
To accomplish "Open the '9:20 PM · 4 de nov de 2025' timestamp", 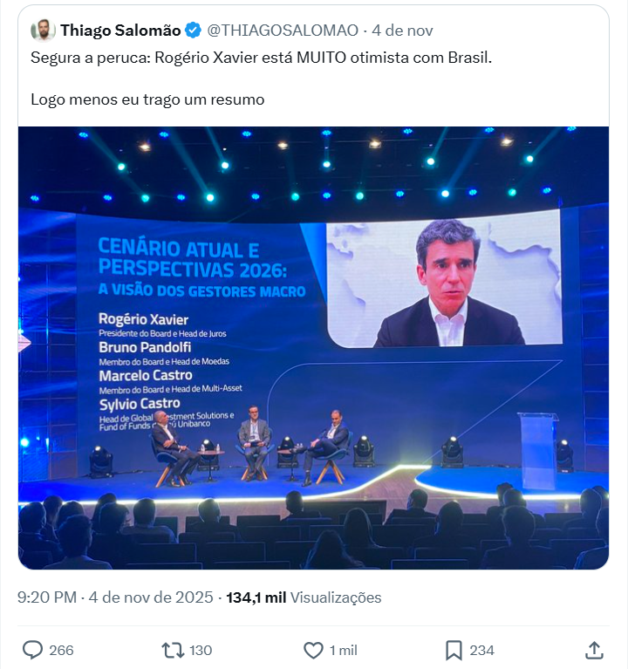I will pyautogui.click(x=115, y=598).
